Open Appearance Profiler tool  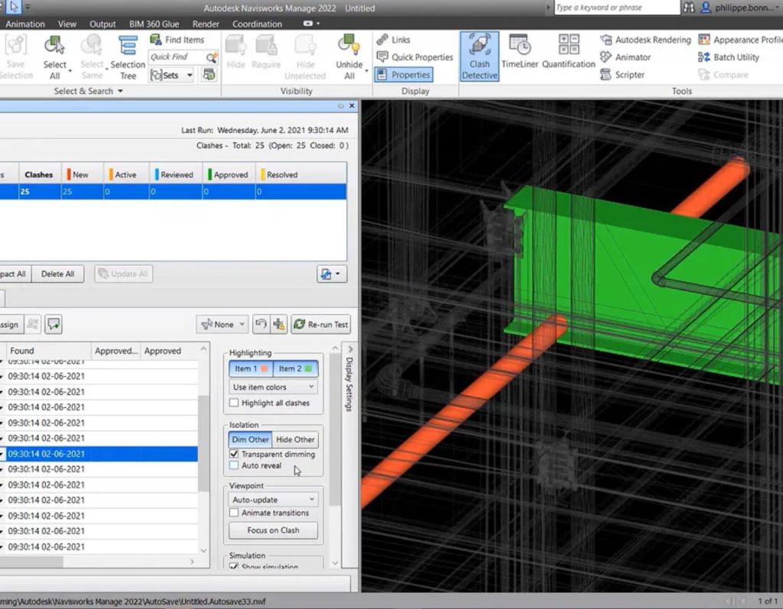tap(740, 40)
